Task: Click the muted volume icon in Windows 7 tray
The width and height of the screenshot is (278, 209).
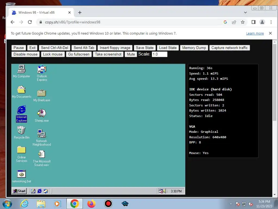Action: pos(251,204)
